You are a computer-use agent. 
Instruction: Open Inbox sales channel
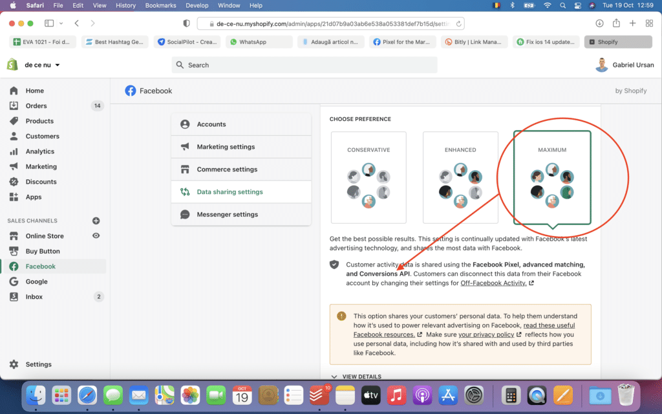tap(34, 296)
